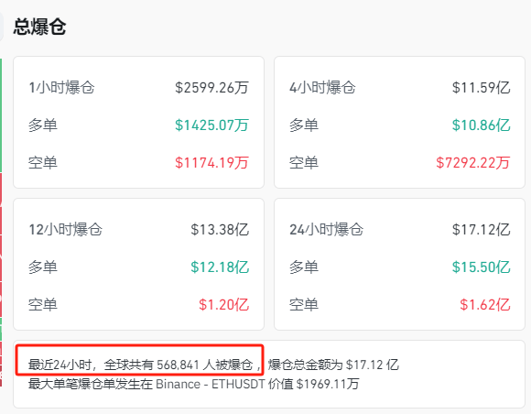Viewport: 531px width, 414px height.
Task: Click the red $1.20亿 short value
Action: pos(224,305)
